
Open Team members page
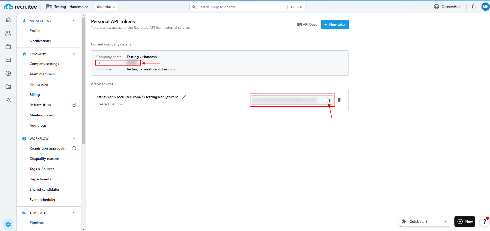[42, 74]
